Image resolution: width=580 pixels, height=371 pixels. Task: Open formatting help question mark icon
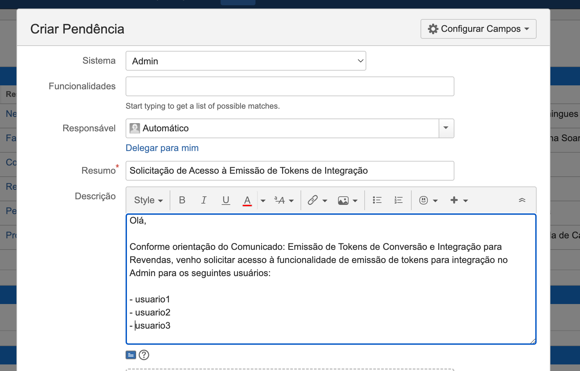pyautogui.click(x=144, y=355)
